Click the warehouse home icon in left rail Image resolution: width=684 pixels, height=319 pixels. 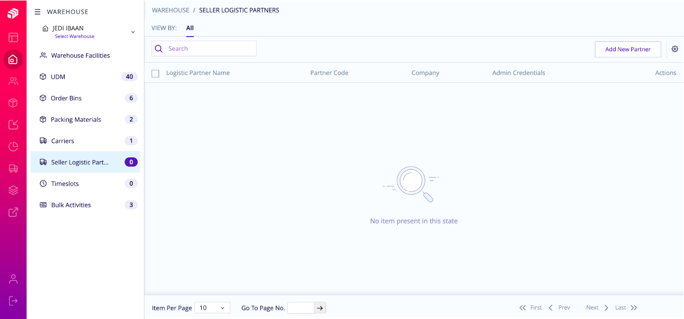coord(13,59)
